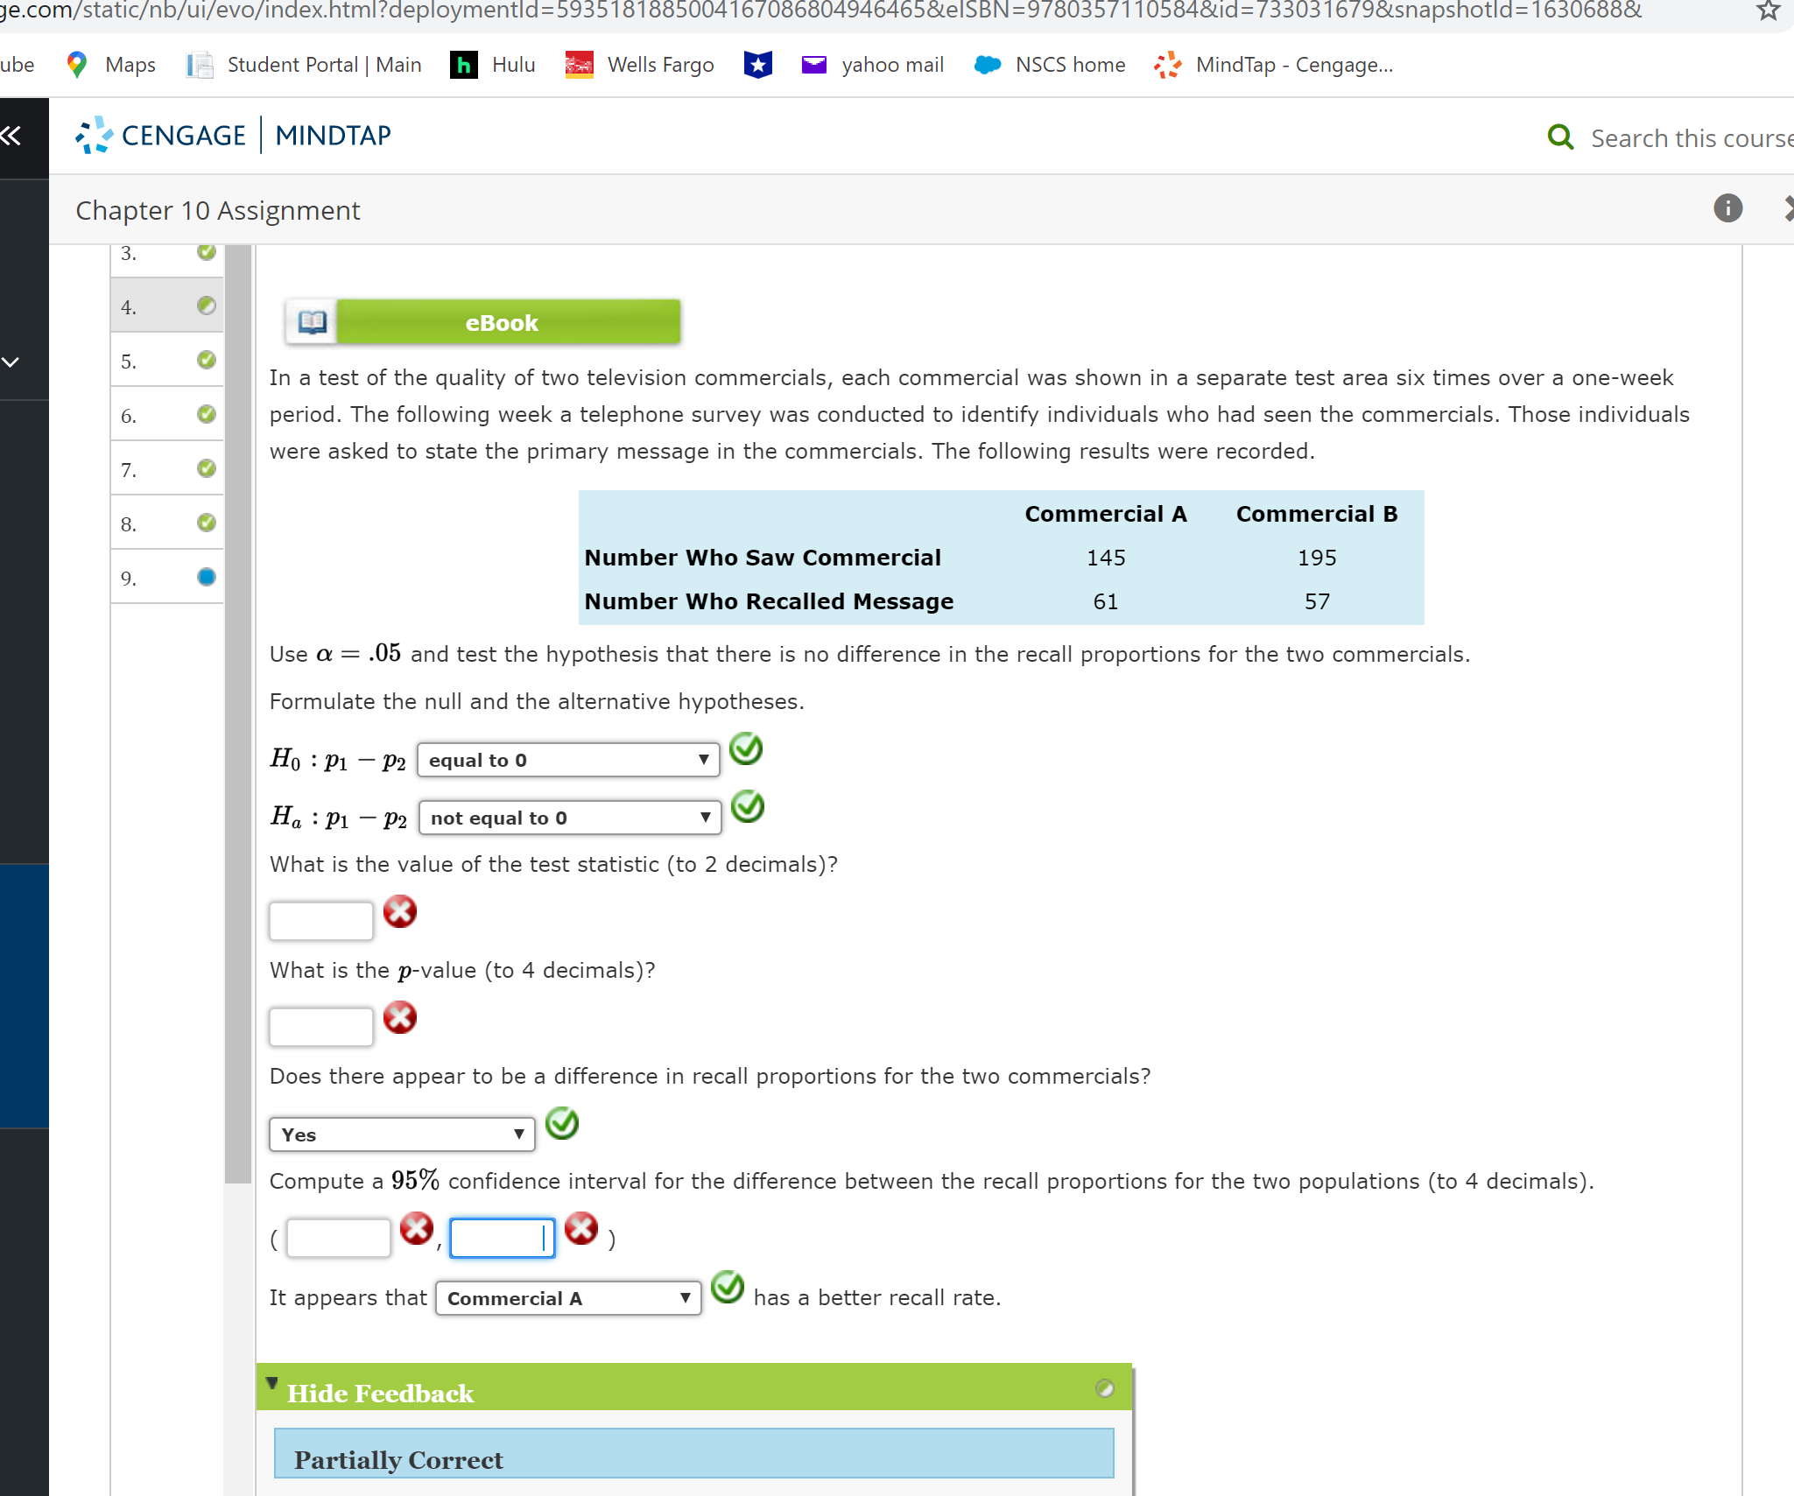Collapse the Hide Feedback section

click(379, 1393)
